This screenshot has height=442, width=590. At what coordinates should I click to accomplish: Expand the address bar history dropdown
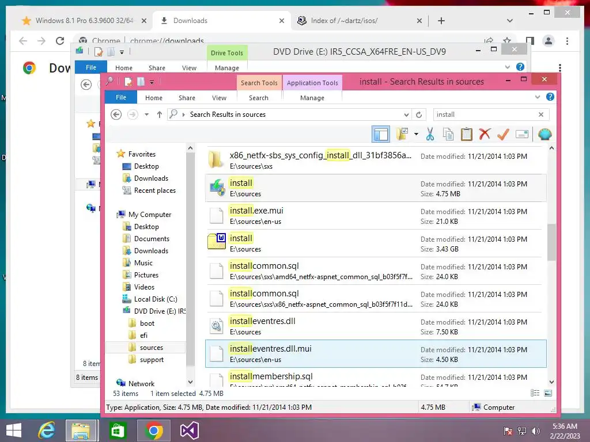(x=406, y=115)
